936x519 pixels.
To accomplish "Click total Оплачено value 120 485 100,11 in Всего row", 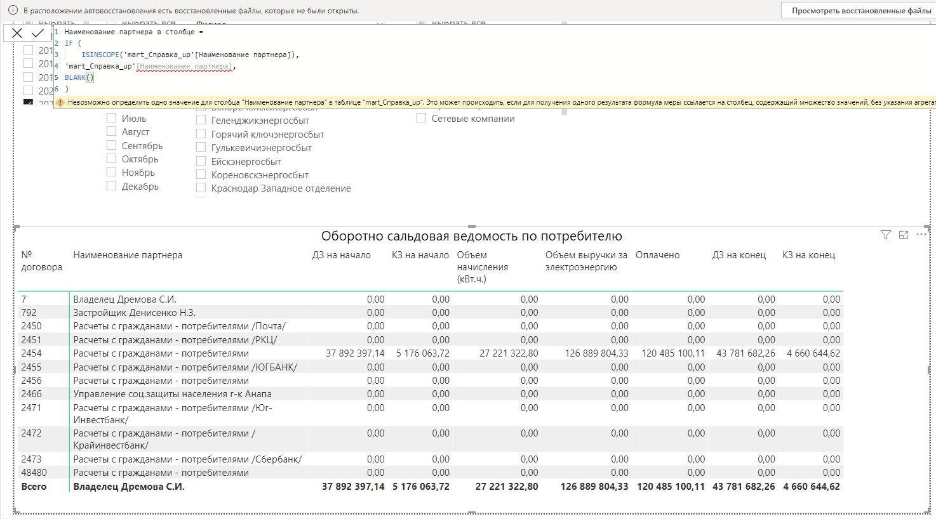I will pyautogui.click(x=671, y=487).
